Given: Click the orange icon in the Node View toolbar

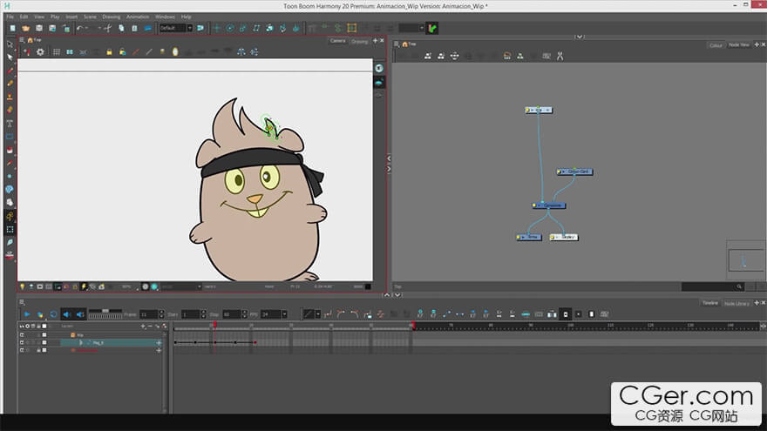Looking at the screenshot, I should coord(507,57).
